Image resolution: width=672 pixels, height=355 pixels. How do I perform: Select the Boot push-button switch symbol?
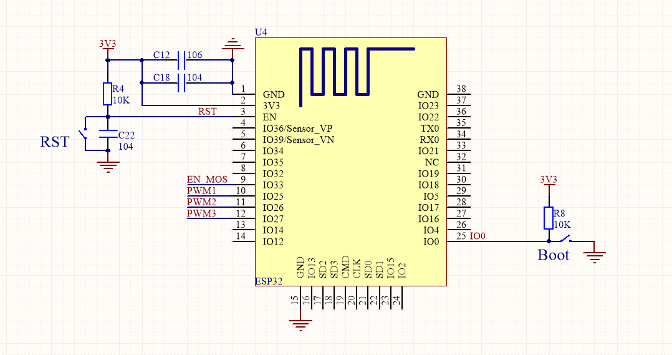pos(566,238)
